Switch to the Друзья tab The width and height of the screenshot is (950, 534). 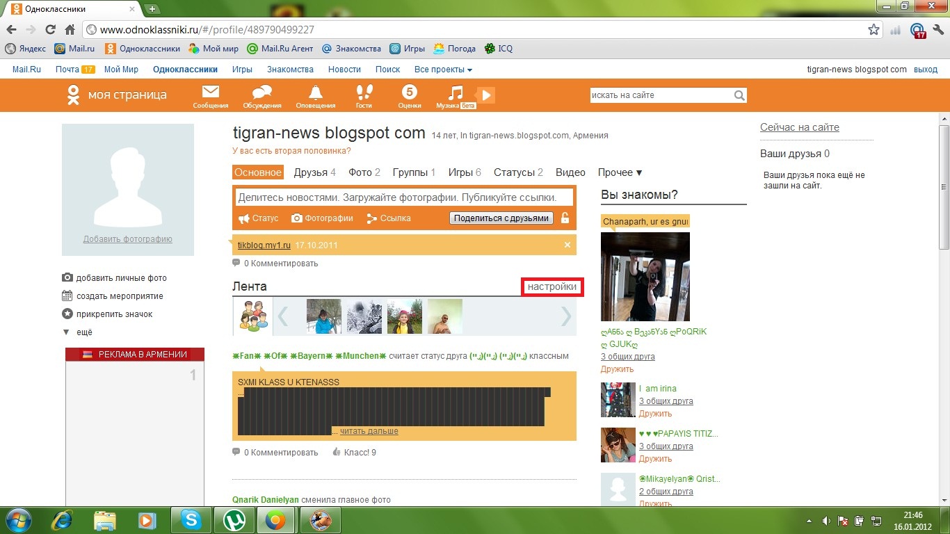point(315,172)
